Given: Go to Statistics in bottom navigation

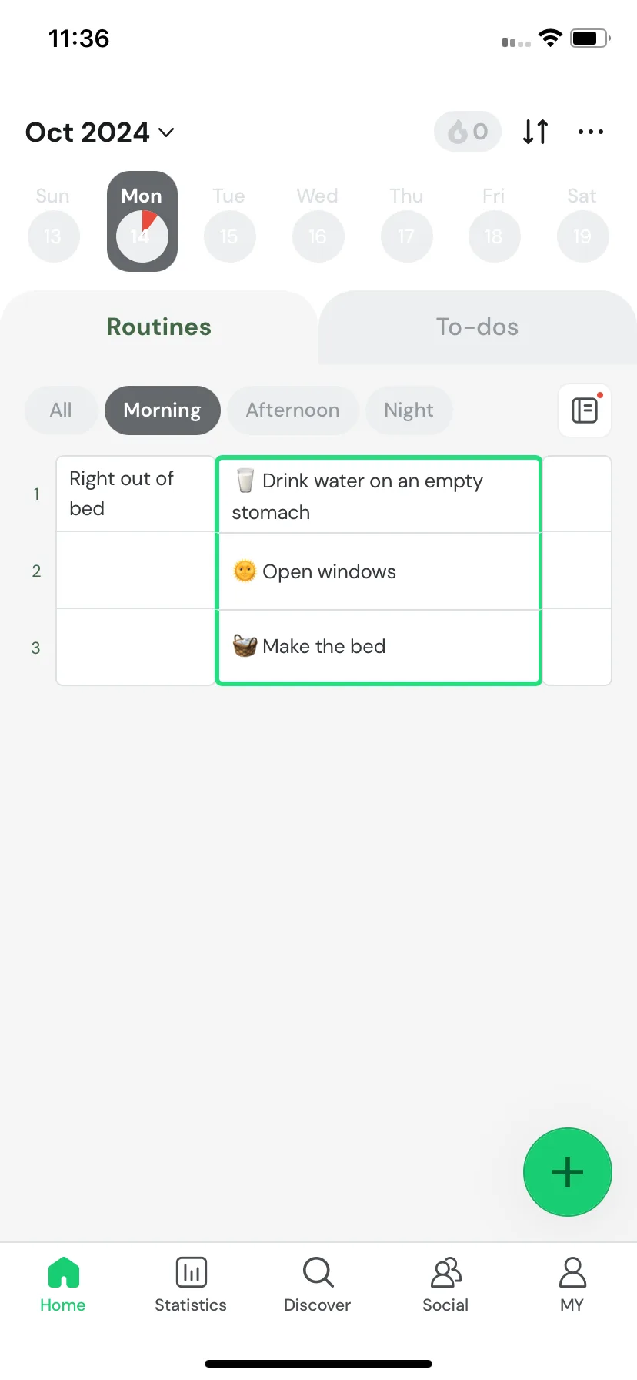Looking at the screenshot, I should coord(191,1285).
